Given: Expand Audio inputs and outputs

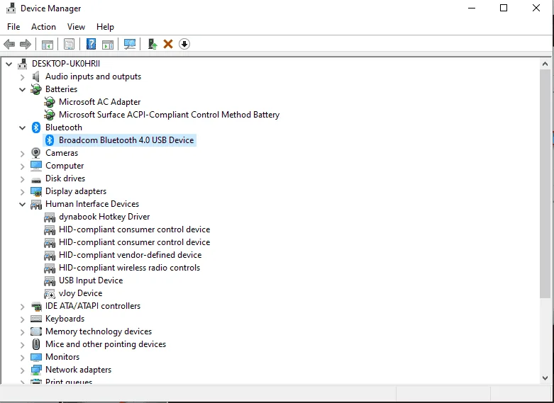Looking at the screenshot, I should tap(22, 77).
